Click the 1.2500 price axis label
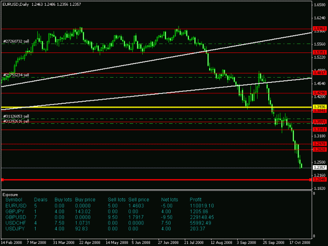 tap(320, 162)
